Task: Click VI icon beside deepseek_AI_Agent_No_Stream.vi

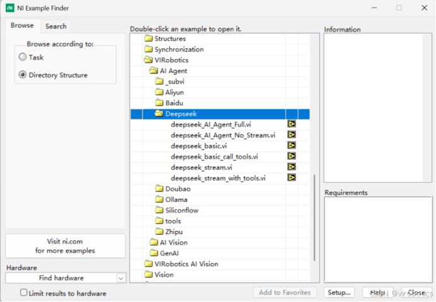Action: pyautogui.click(x=292, y=135)
